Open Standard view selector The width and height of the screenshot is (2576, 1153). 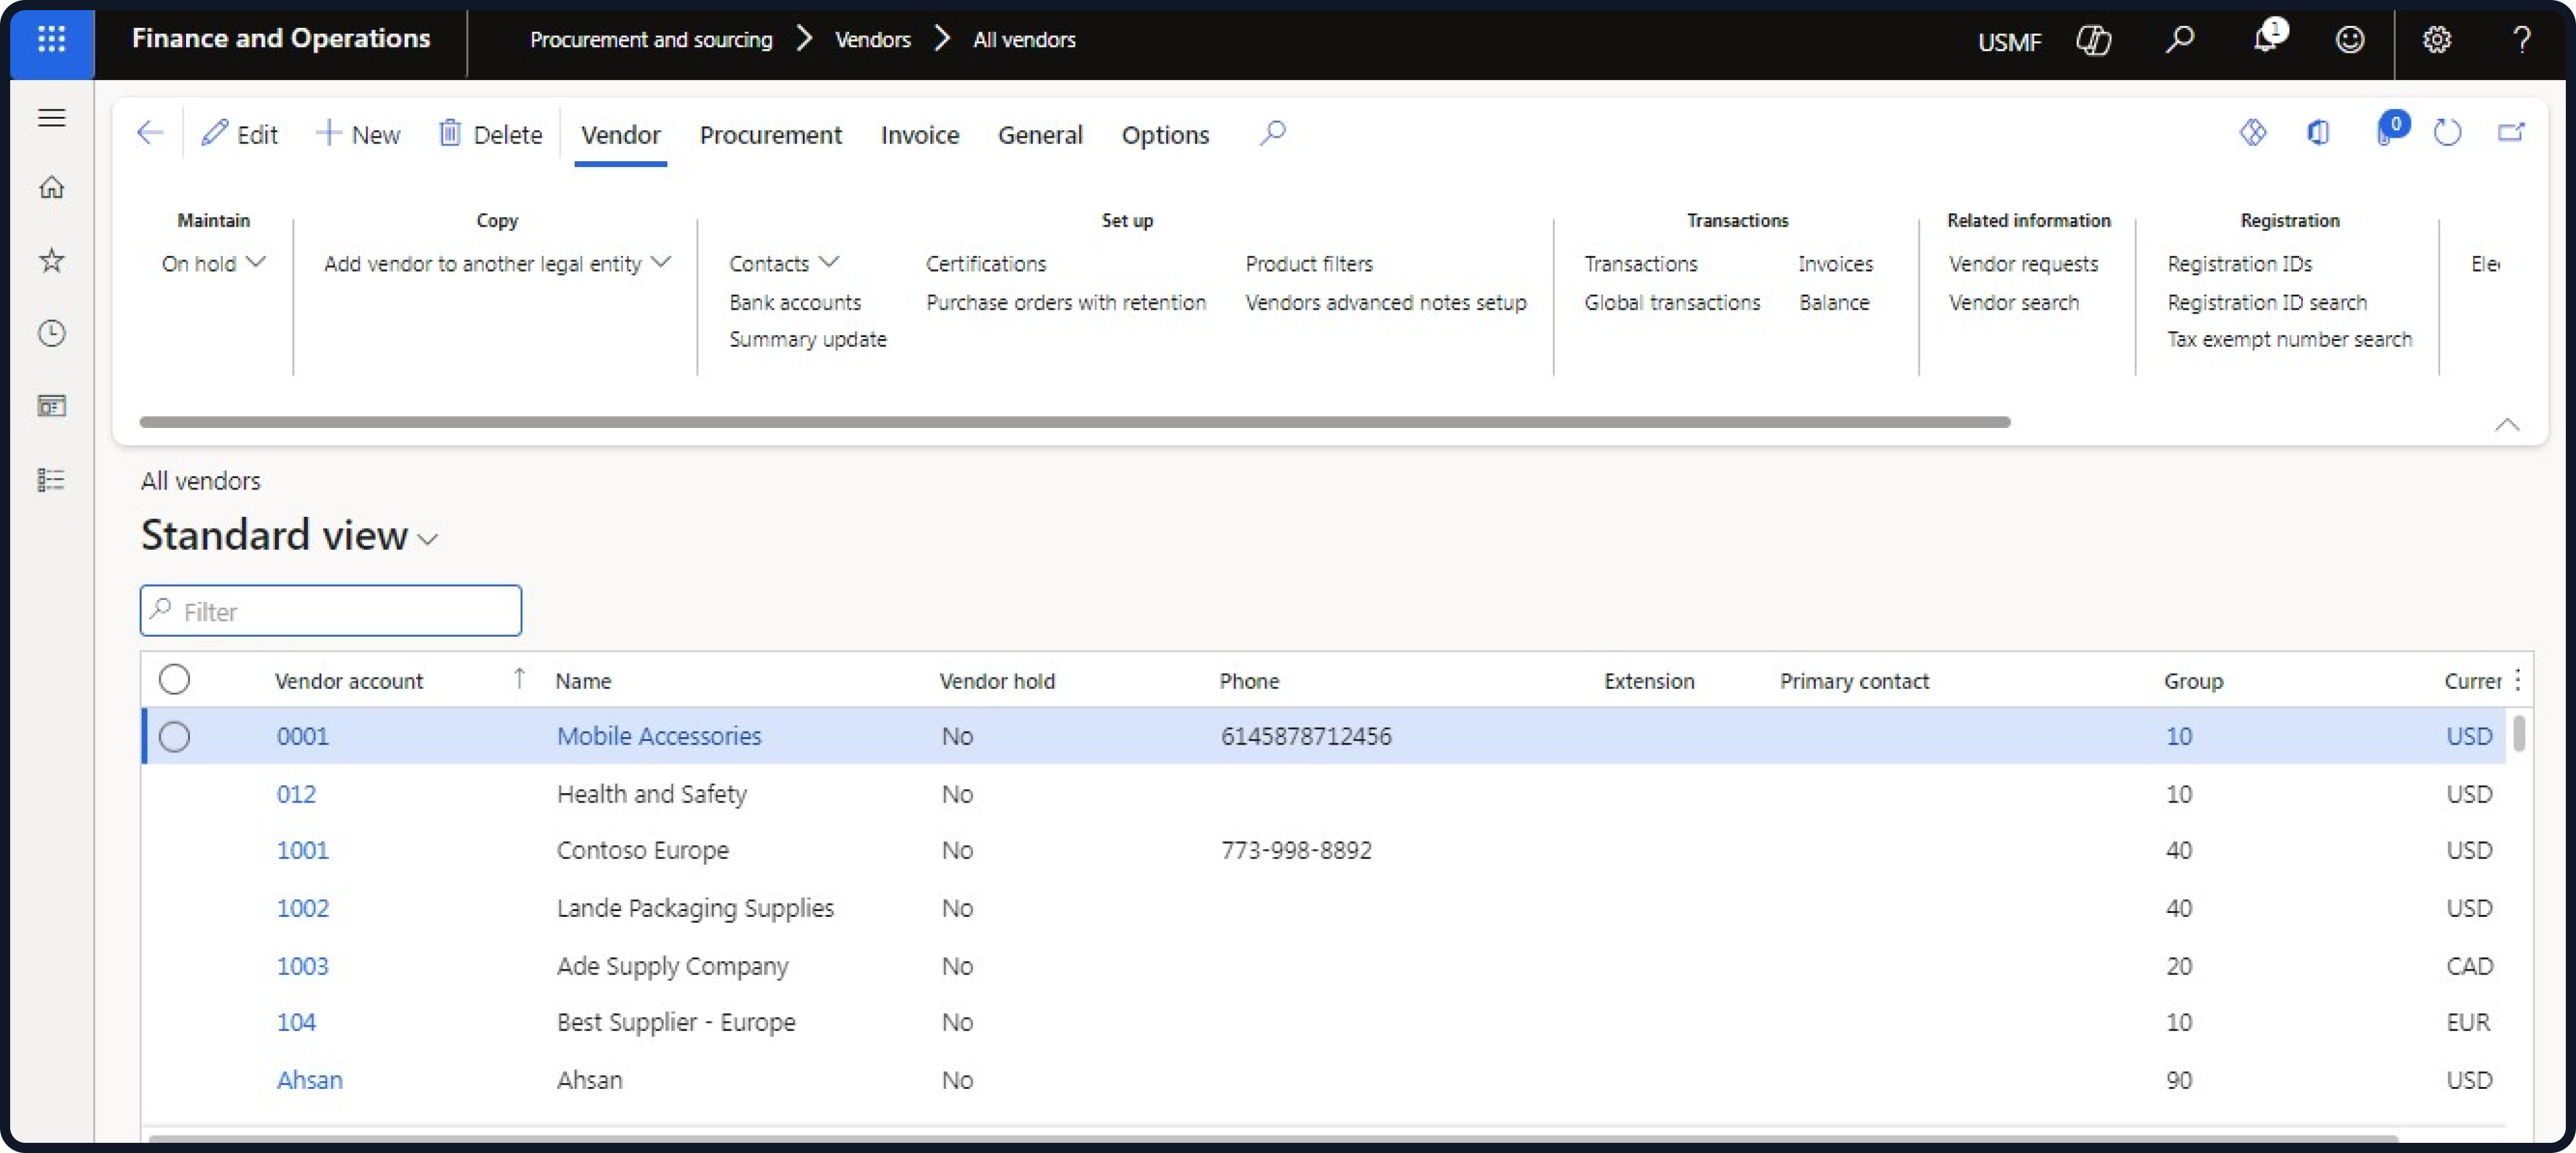[x=290, y=535]
